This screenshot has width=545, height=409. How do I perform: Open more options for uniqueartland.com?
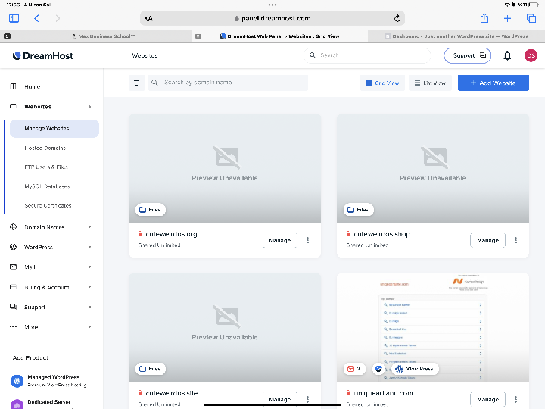coord(515,400)
